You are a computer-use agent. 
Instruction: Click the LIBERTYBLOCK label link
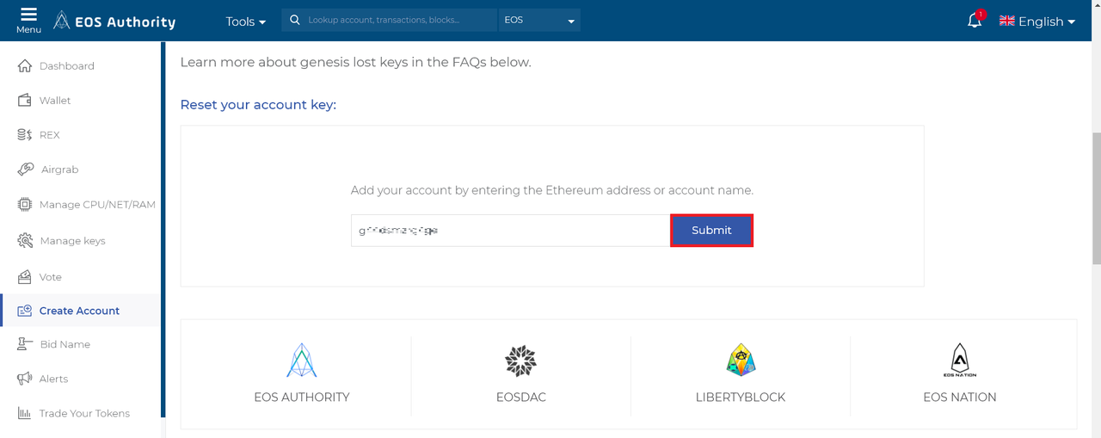pos(741,397)
